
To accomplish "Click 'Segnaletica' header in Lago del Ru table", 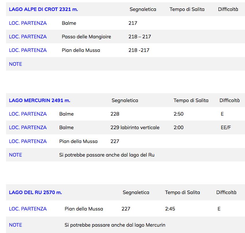I will (x=136, y=192).
